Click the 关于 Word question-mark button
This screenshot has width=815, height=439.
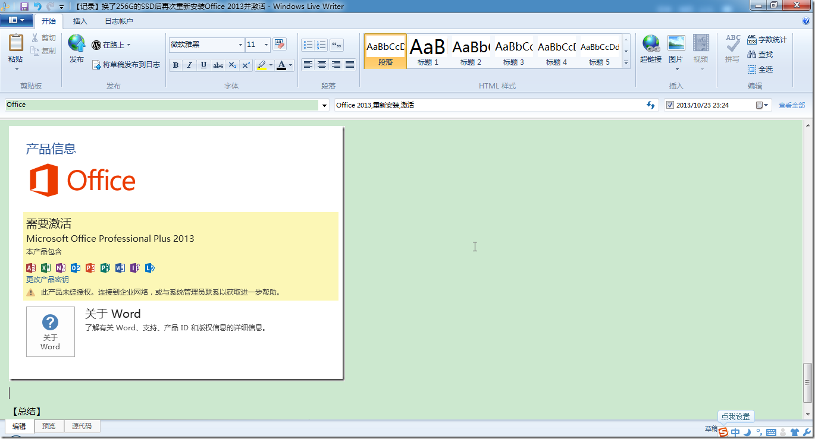coord(51,331)
